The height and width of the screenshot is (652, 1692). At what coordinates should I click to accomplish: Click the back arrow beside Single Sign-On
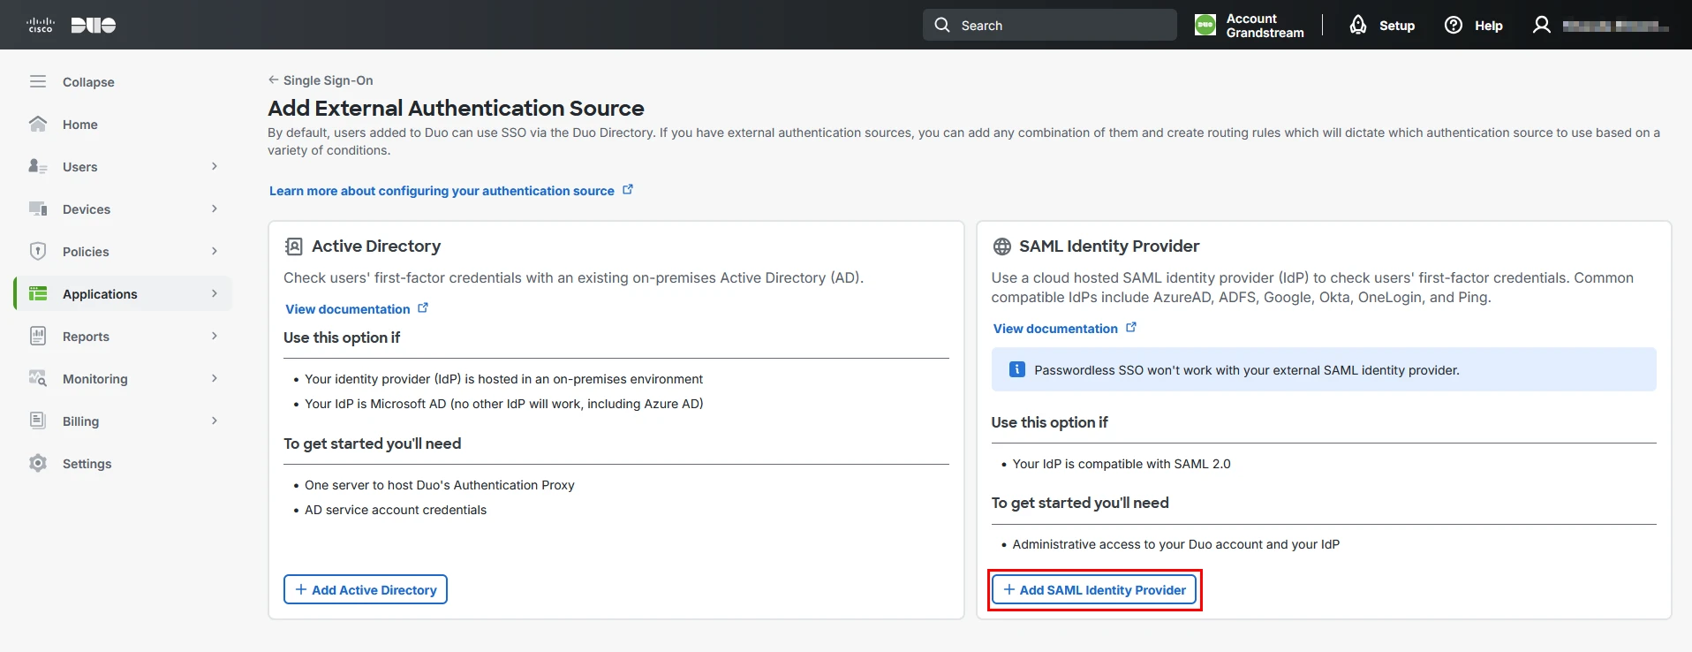pyautogui.click(x=274, y=80)
